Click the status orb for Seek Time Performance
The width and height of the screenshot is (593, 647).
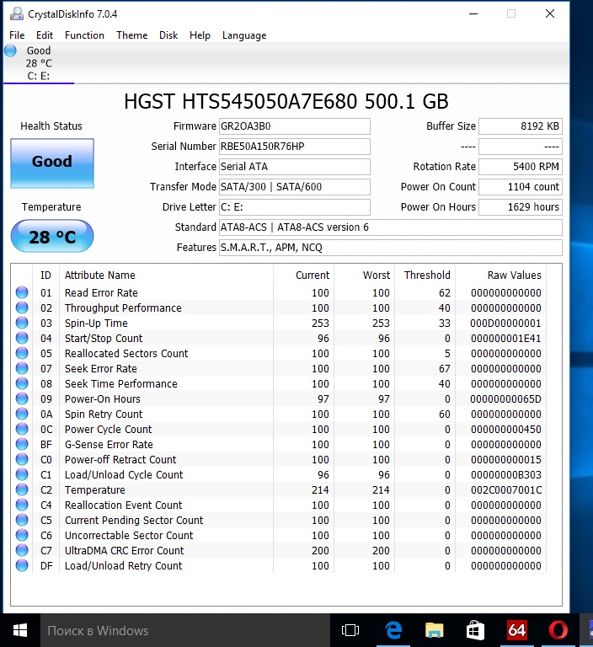[x=22, y=384]
